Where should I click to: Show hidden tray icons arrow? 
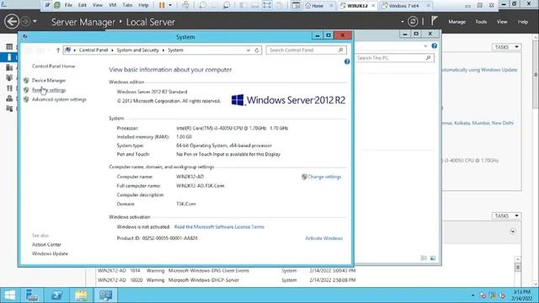(473, 295)
